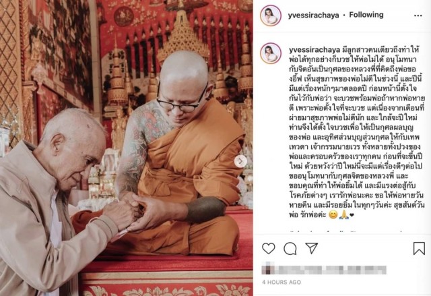Image resolution: width=431 pixels, height=296 pixels.
Task: Click the praying hands emoji in caption
Action: 343,215
